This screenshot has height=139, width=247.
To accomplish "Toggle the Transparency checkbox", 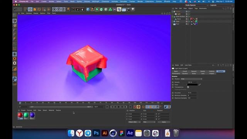I will (188, 87).
